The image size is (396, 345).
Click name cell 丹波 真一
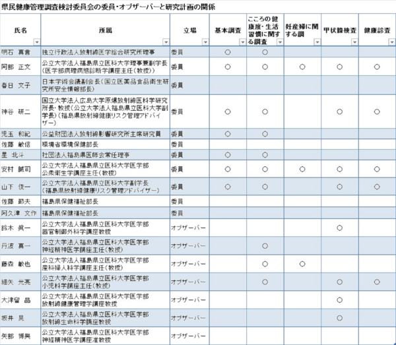[20, 246]
